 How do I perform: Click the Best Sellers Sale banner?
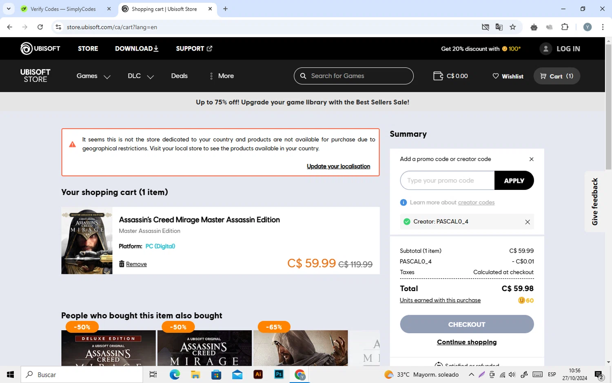tap(302, 102)
